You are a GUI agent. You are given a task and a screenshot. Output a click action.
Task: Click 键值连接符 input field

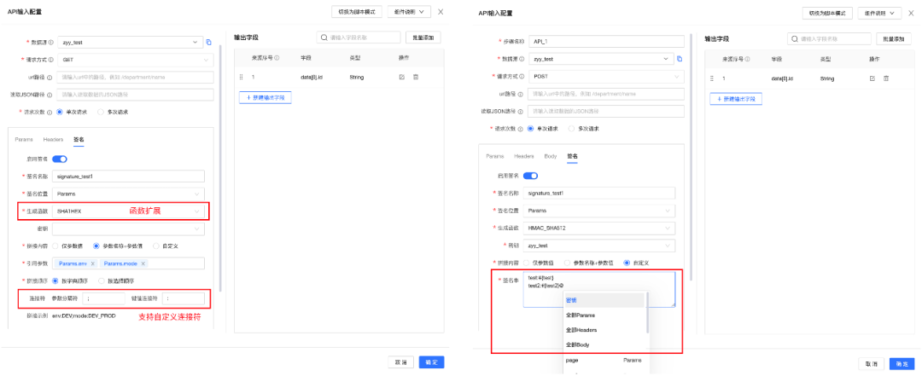point(183,298)
